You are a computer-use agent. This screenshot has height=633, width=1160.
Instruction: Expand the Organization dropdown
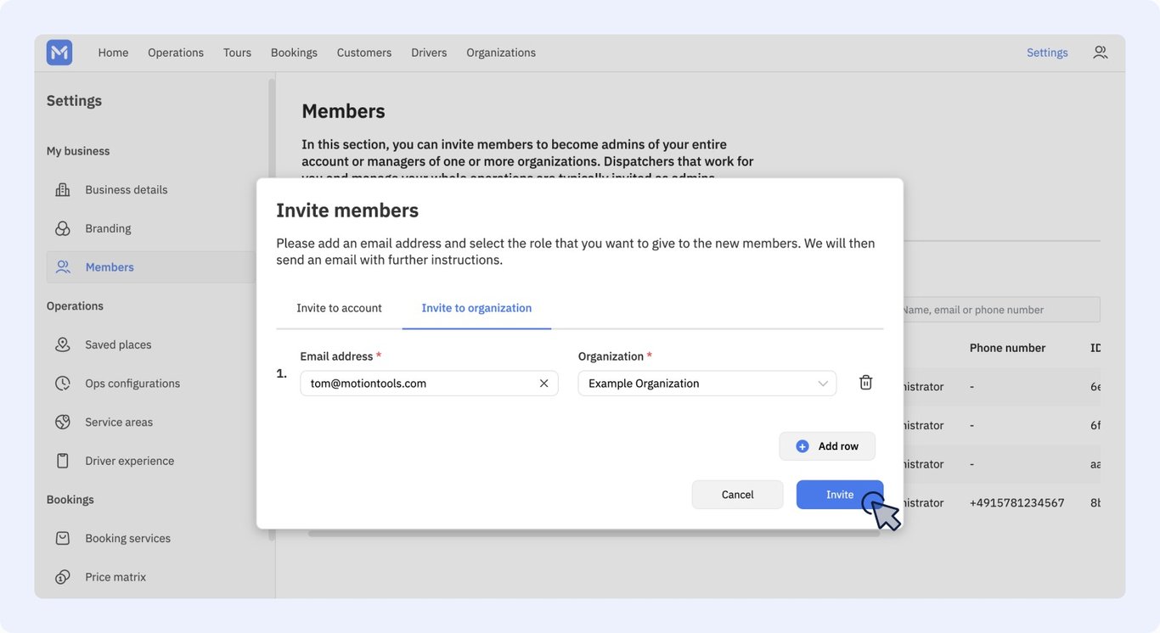click(707, 384)
